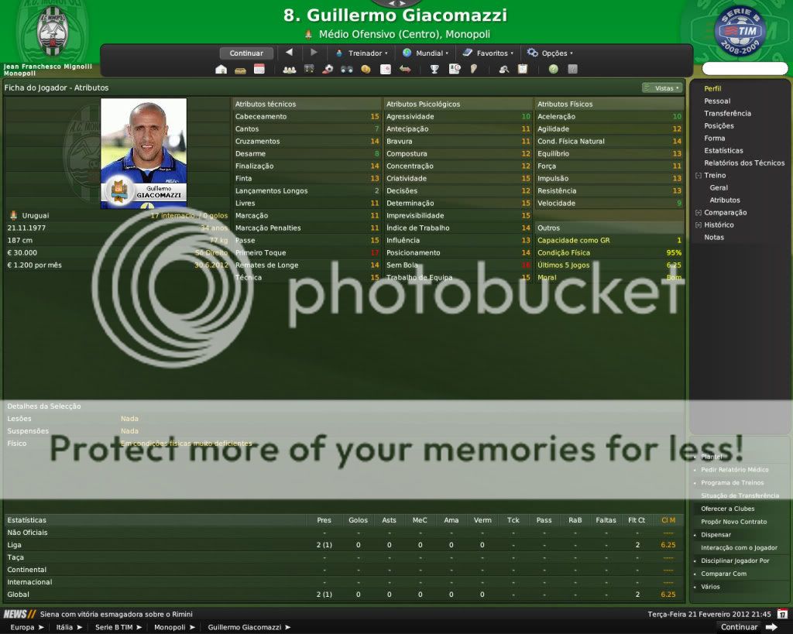Expand the Comparação tree section
This screenshot has width=793, height=634.
699,213
